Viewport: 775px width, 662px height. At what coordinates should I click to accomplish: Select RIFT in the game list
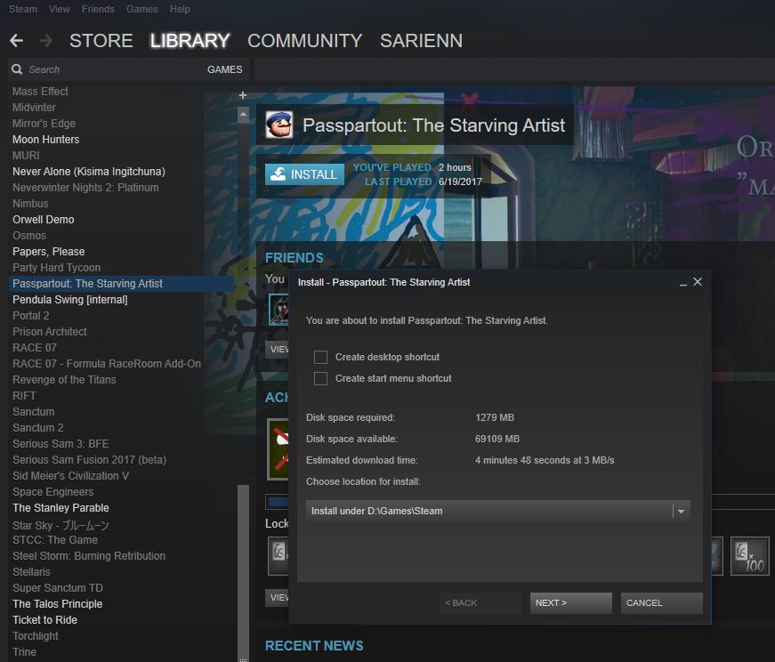coord(24,396)
